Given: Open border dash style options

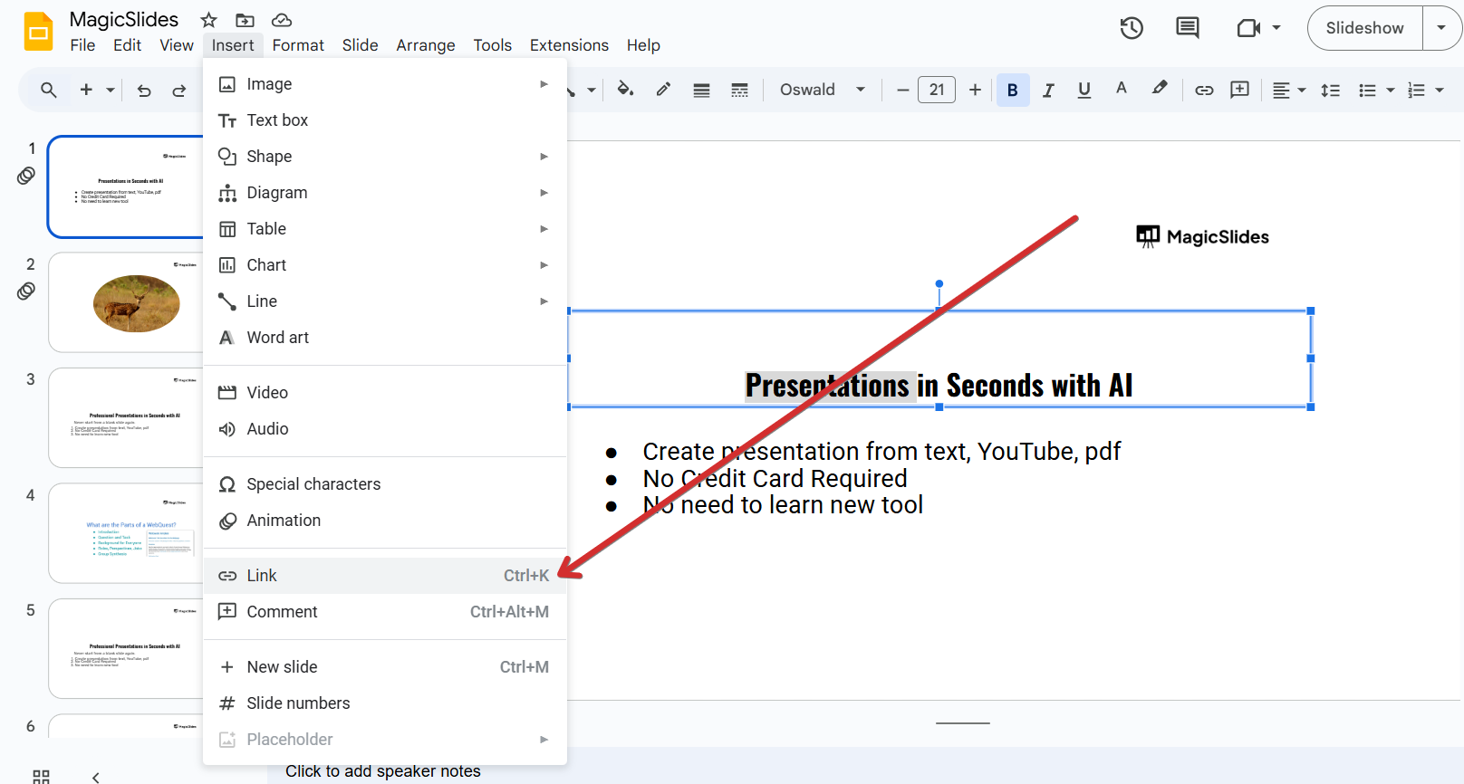Looking at the screenshot, I should (739, 90).
